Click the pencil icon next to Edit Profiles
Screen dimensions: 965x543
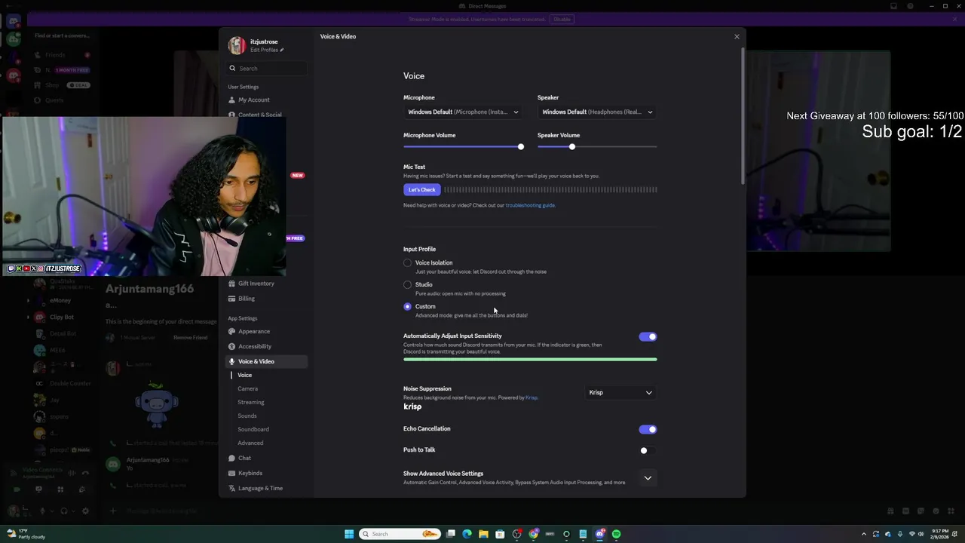(282, 50)
